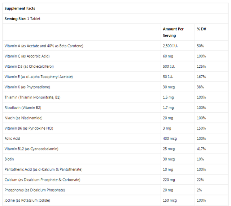Click the % DV column header
Image resolution: width=231 pixels, height=206 pixels.
(x=201, y=29)
